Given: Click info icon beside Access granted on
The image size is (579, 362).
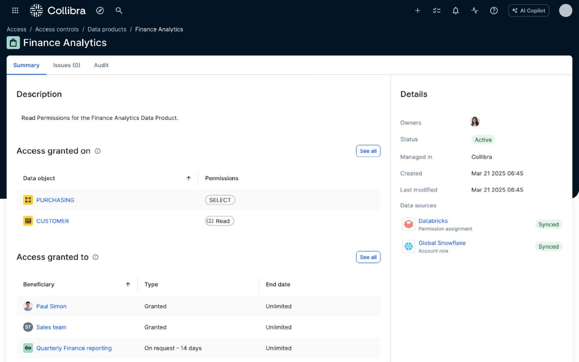Looking at the screenshot, I should click(x=98, y=151).
